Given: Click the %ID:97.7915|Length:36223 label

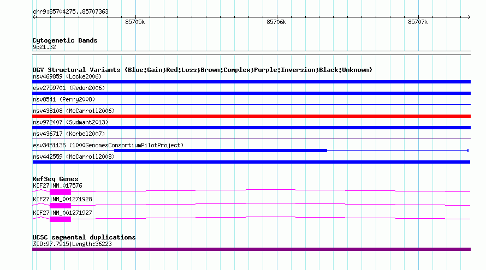Looking at the screenshot, I should click(72, 244).
